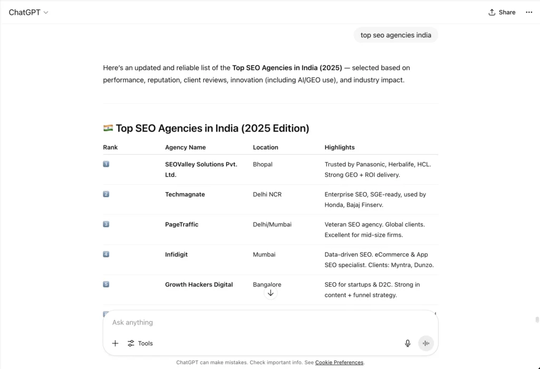The height and width of the screenshot is (369, 540).
Task: Start voice mode with waveform icon
Action: (426, 343)
